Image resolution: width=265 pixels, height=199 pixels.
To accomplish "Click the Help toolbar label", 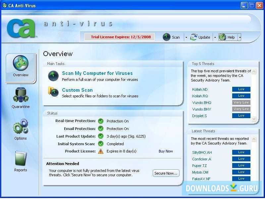I will pos(231,37).
